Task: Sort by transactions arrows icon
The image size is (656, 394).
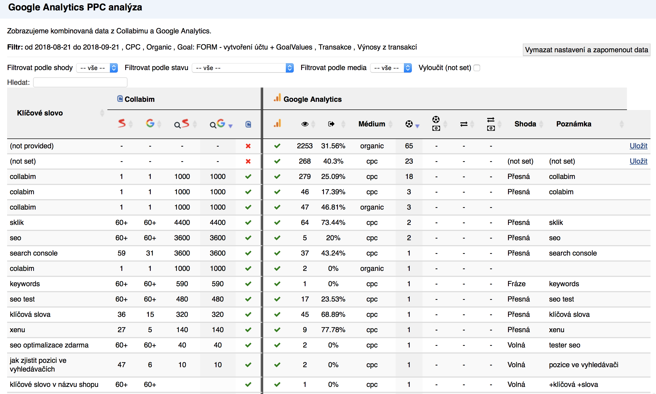Action: coord(464,124)
